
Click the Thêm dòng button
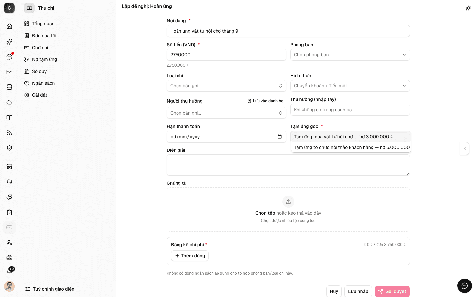point(190,256)
